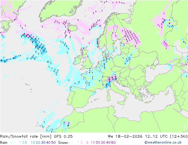The image size is (188, 145).
Task: Select the Snow 20 legend value
Action: [98, 143]
